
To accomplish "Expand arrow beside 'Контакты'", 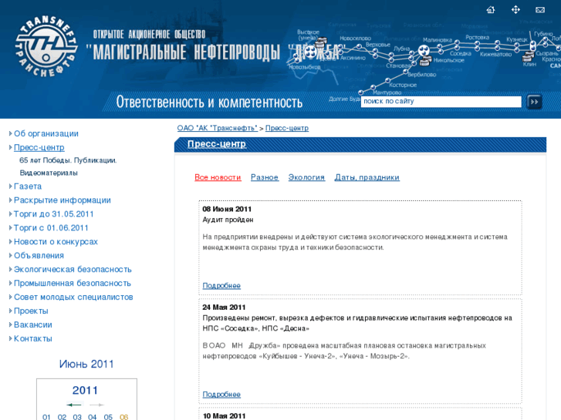I will [x=10, y=338].
